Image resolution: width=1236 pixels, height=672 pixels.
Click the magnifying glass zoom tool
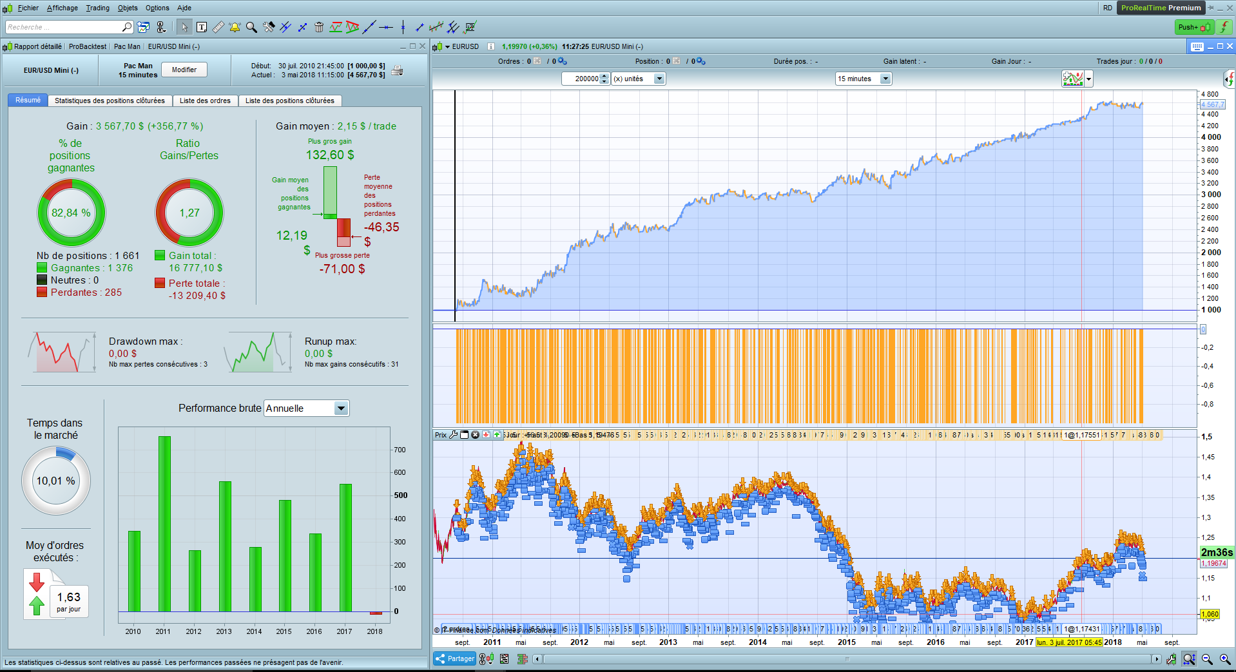tap(251, 27)
